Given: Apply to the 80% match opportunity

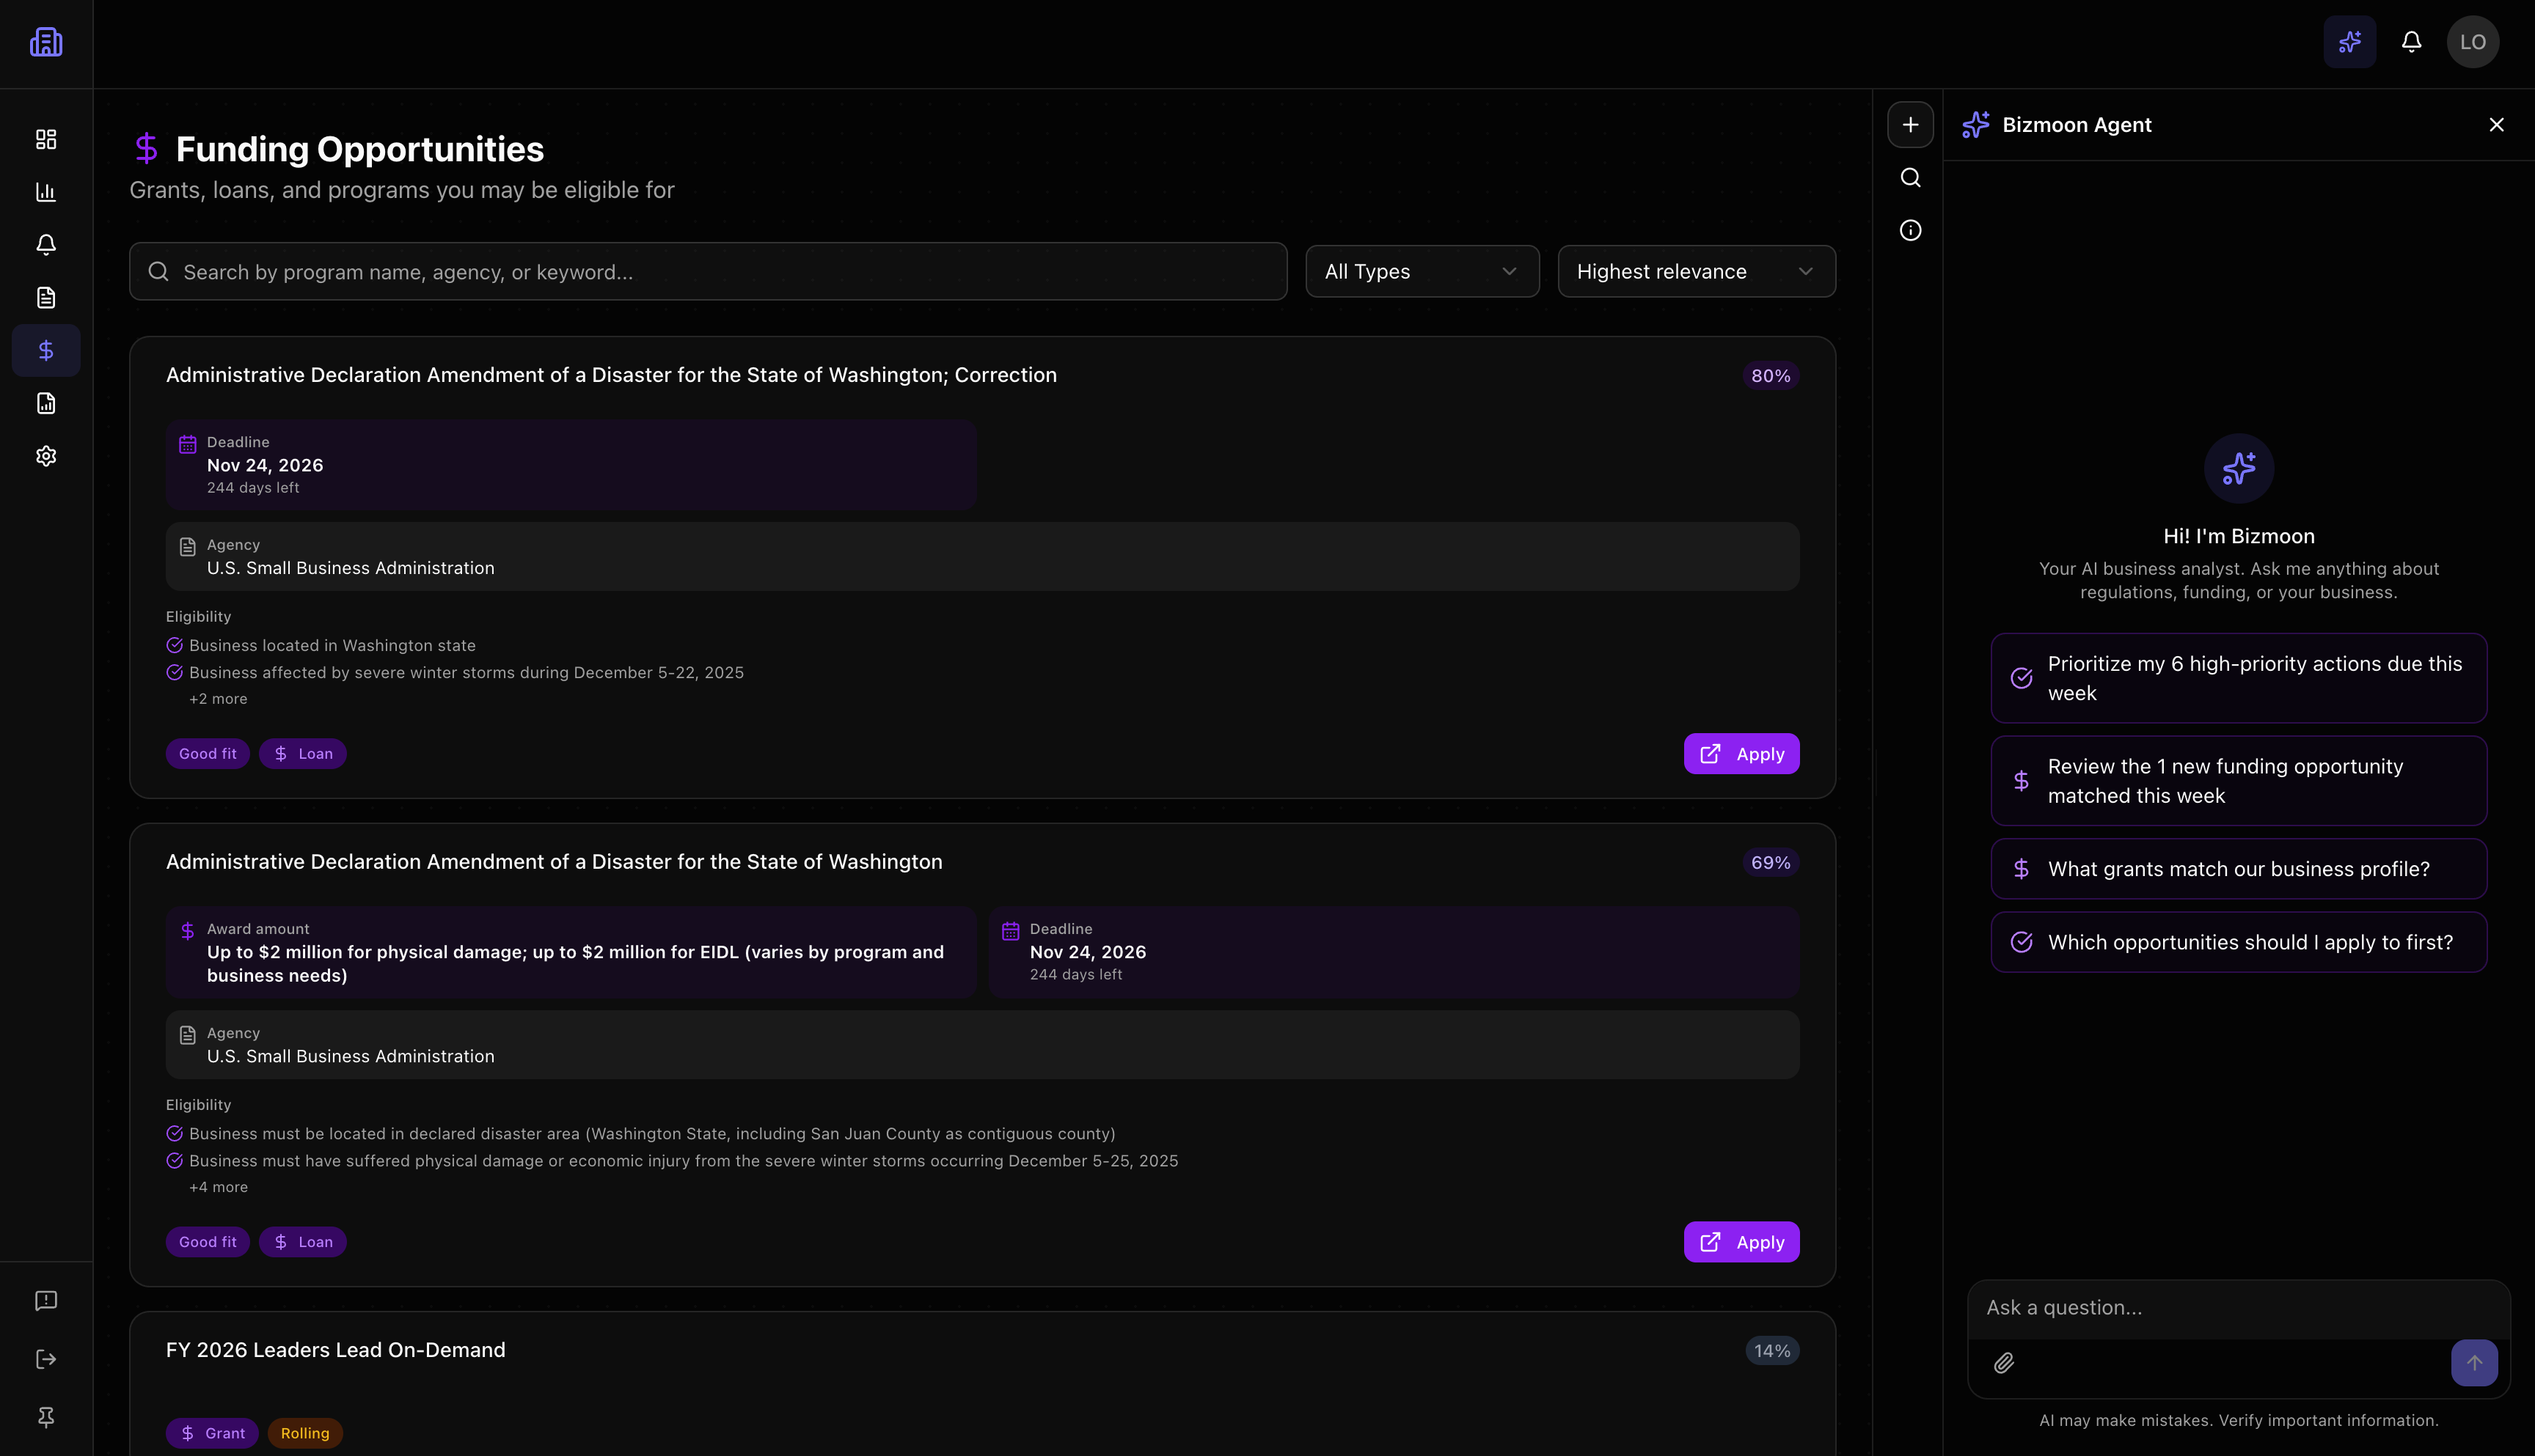Looking at the screenshot, I should [x=1741, y=754].
